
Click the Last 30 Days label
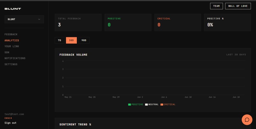pyautogui.click(x=236, y=55)
